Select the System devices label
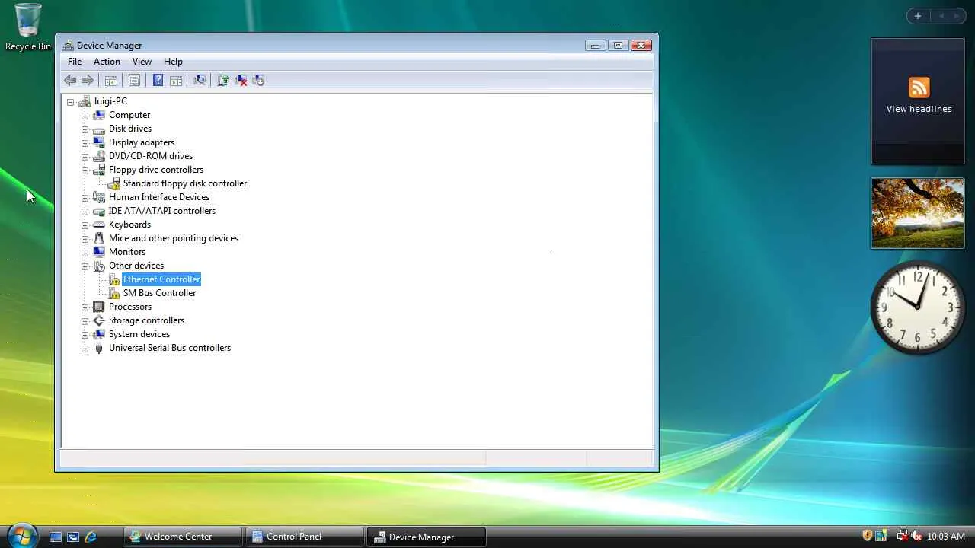The image size is (975, 548). (x=139, y=334)
